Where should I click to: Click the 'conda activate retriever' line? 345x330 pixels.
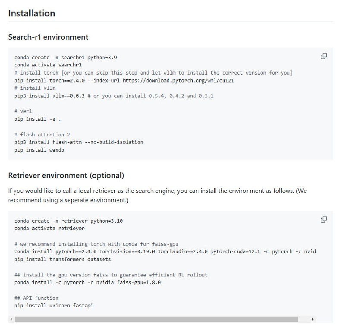click(x=49, y=228)
